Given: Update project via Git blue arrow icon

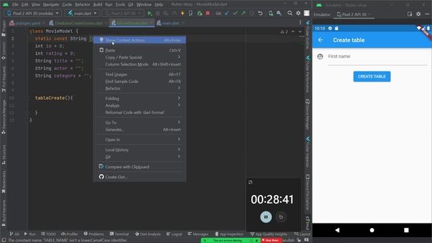Looking at the screenshot, I should click(227, 13).
